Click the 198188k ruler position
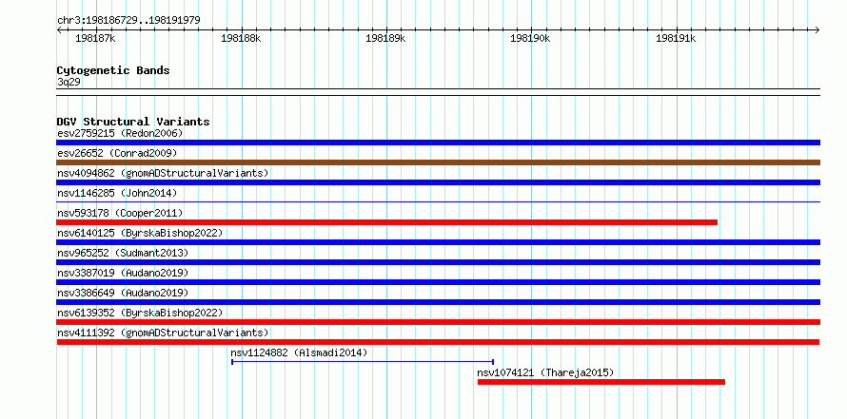Image resolution: width=847 pixels, height=419 pixels. pos(241,38)
